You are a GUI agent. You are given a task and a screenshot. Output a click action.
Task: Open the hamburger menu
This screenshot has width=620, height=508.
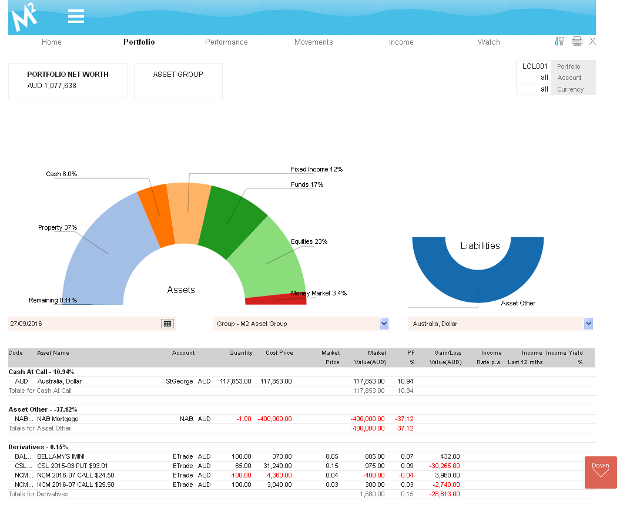(x=76, y=16)
